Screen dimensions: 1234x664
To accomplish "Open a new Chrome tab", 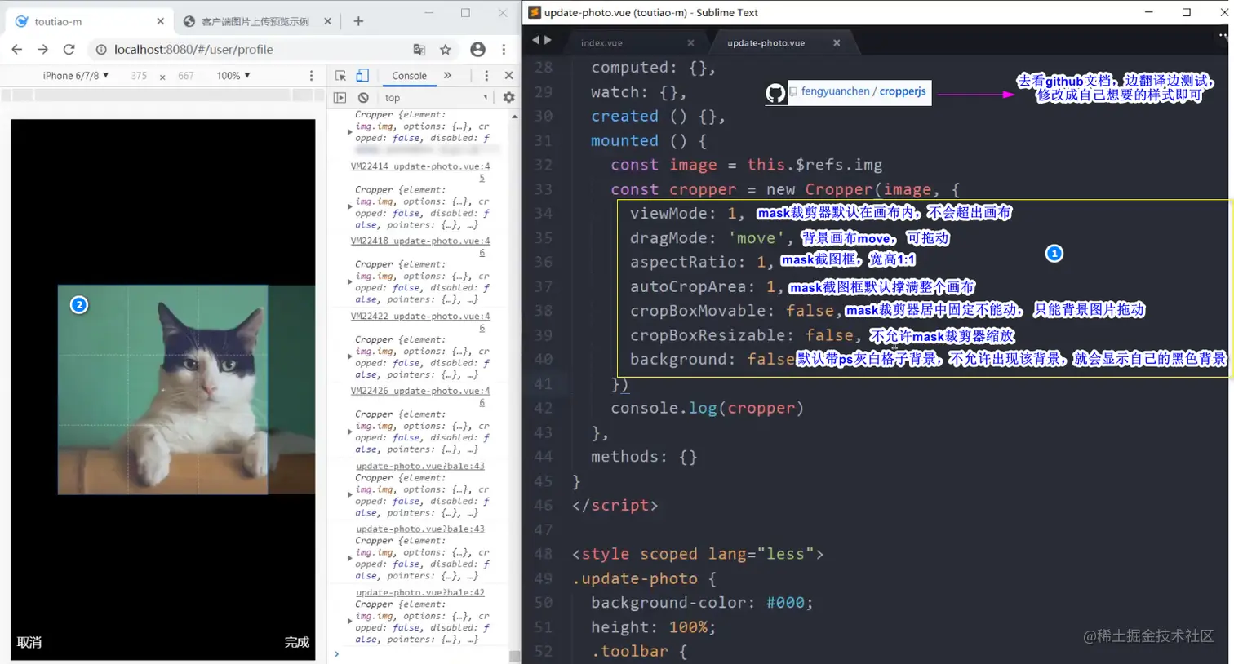I will tap(358, 21).
